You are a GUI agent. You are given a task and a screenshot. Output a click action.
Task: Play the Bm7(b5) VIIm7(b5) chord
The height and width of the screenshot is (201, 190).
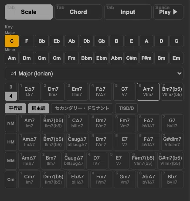click(172, 92)
